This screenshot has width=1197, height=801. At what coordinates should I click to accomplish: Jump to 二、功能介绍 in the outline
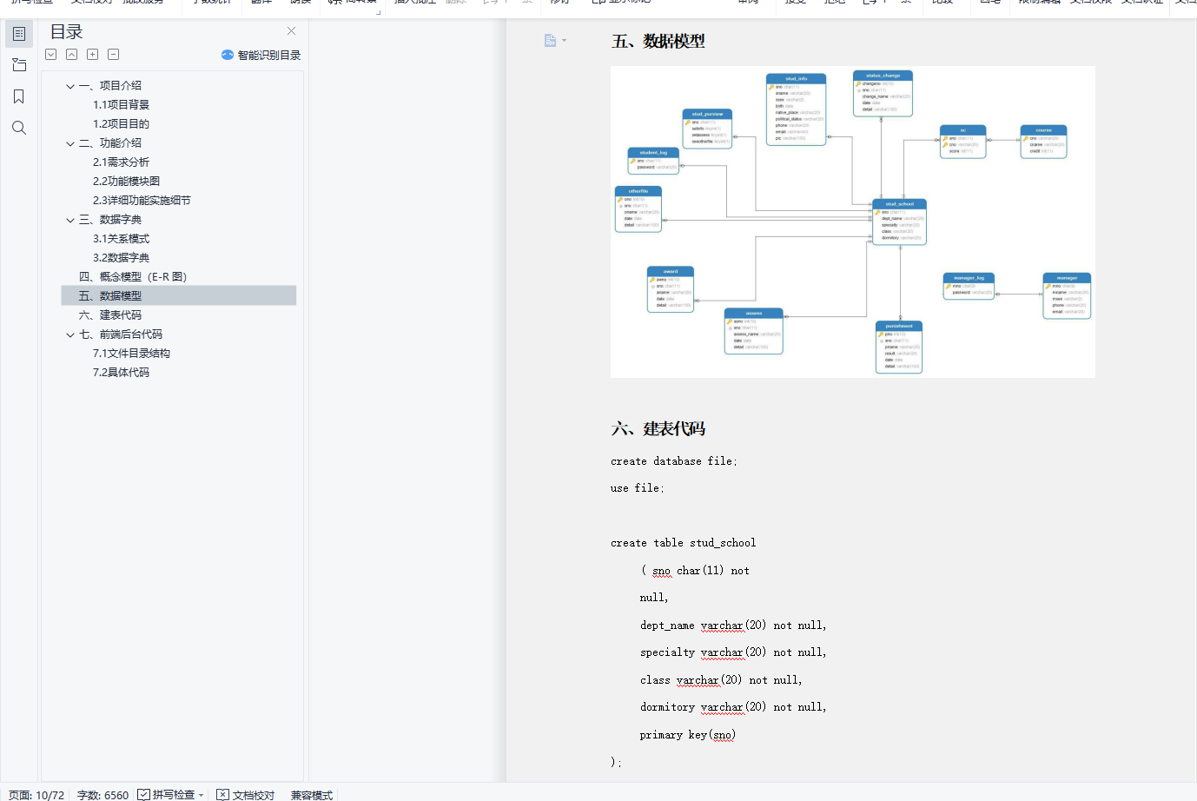click(x=110, y=143)
